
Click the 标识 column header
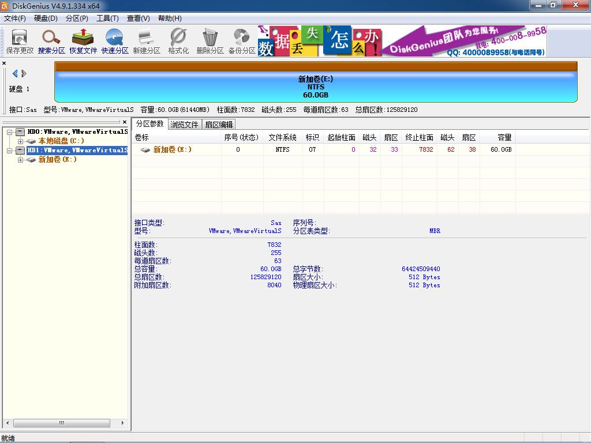coord(313,137)
